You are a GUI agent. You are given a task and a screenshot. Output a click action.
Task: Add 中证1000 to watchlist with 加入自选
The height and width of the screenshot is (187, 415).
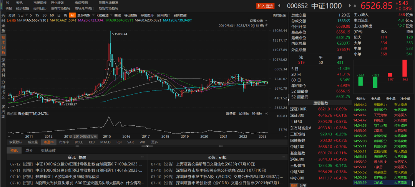point(265,5)
